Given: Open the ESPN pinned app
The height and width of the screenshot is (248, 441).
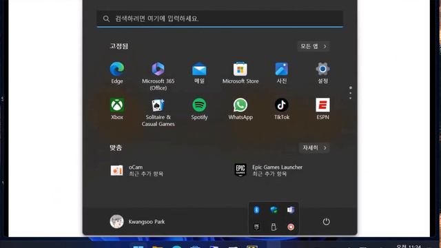Looking at the screenshot, I should [322, 109].
